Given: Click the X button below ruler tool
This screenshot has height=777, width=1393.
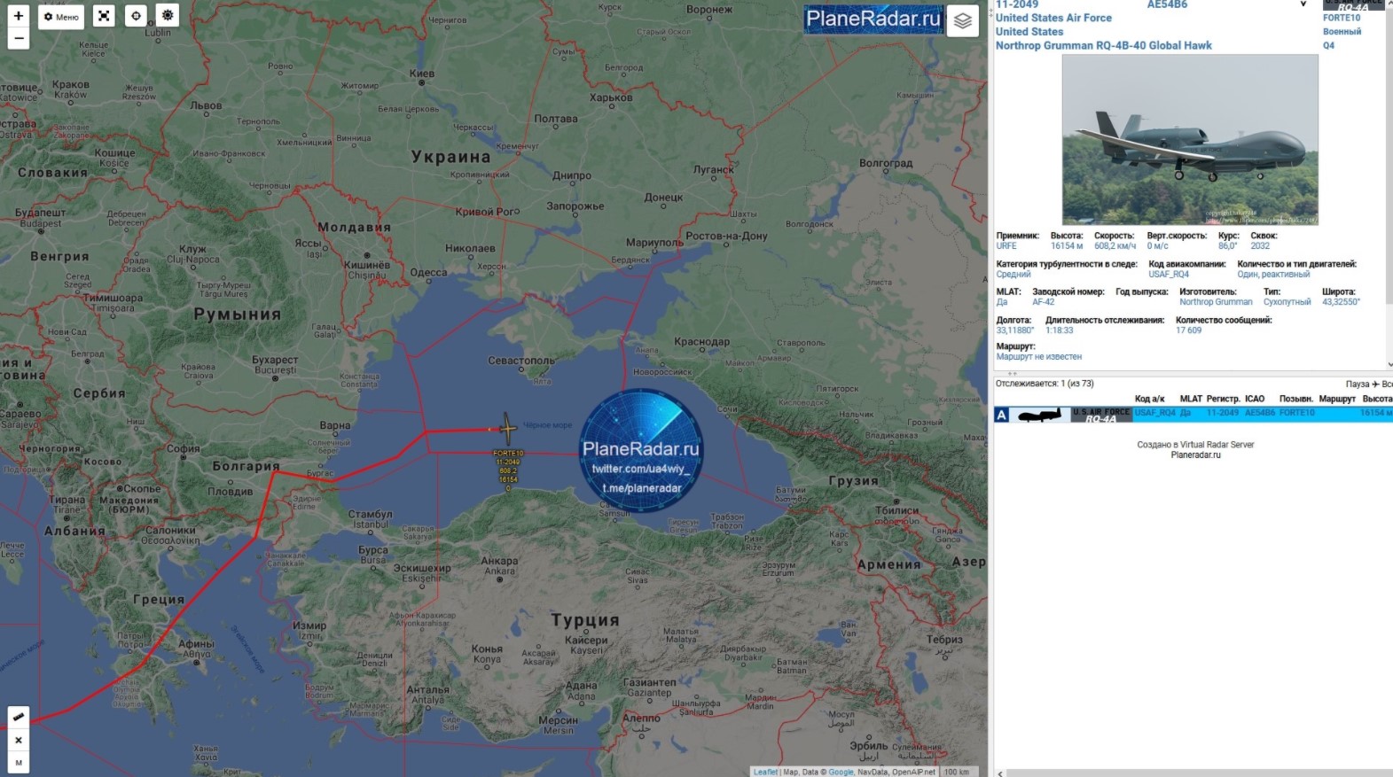Looking at the screenshot, I should tap(19, 740).
